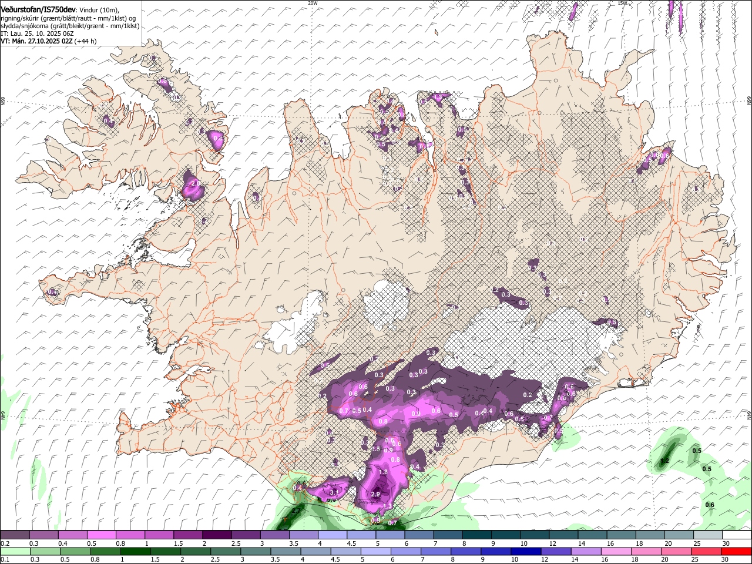
Task: Click the lavender swatch labeled 4 in the snow legend
Action: click(332, 535)
